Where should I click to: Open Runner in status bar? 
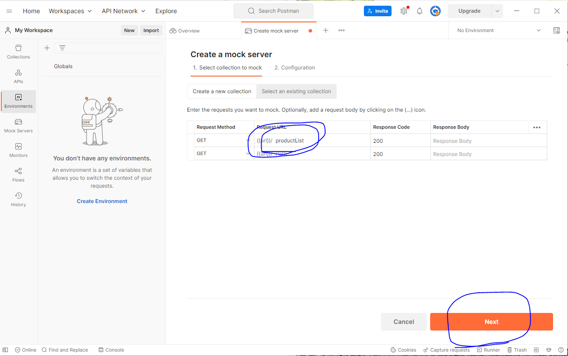pos(489,350)
